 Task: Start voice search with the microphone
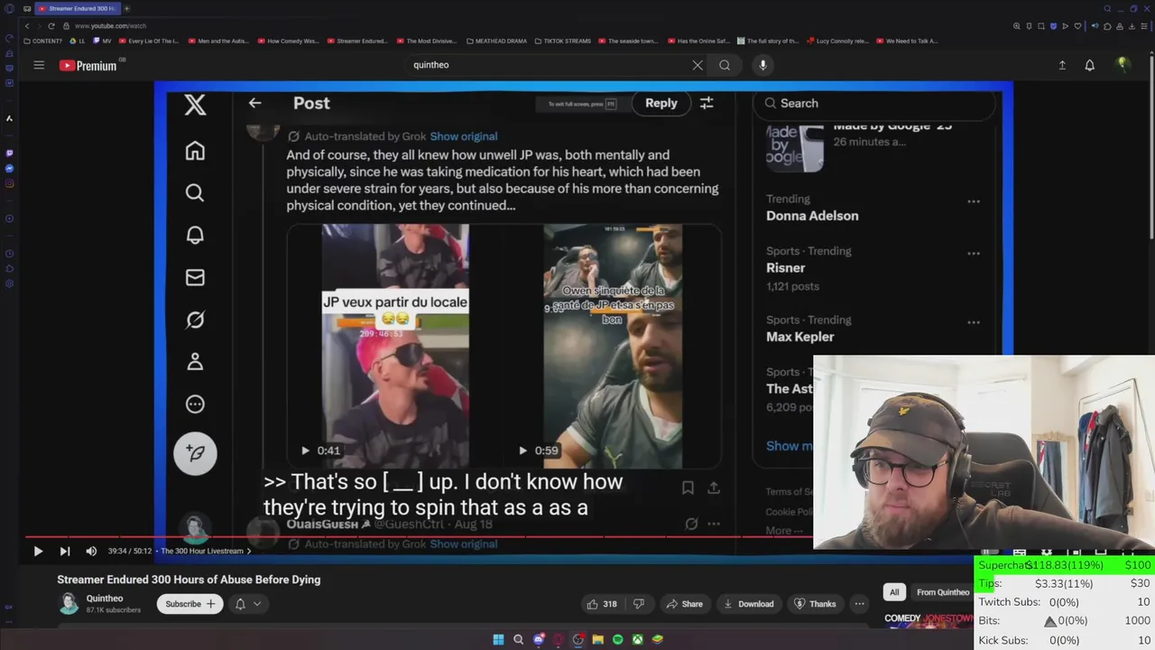coord(762,65)
